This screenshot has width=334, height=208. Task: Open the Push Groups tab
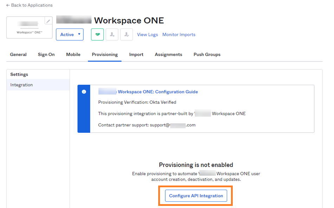[x=207, y=54]
